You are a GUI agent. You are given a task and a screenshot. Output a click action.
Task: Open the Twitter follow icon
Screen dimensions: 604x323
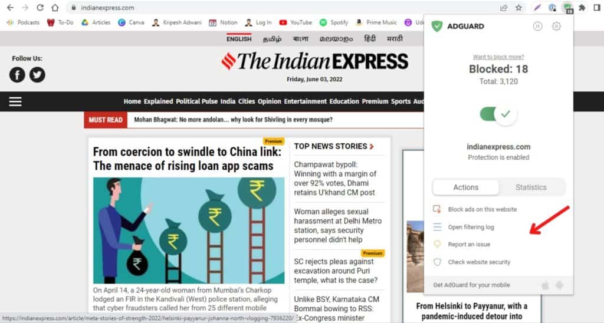click(x=37, y=75)
